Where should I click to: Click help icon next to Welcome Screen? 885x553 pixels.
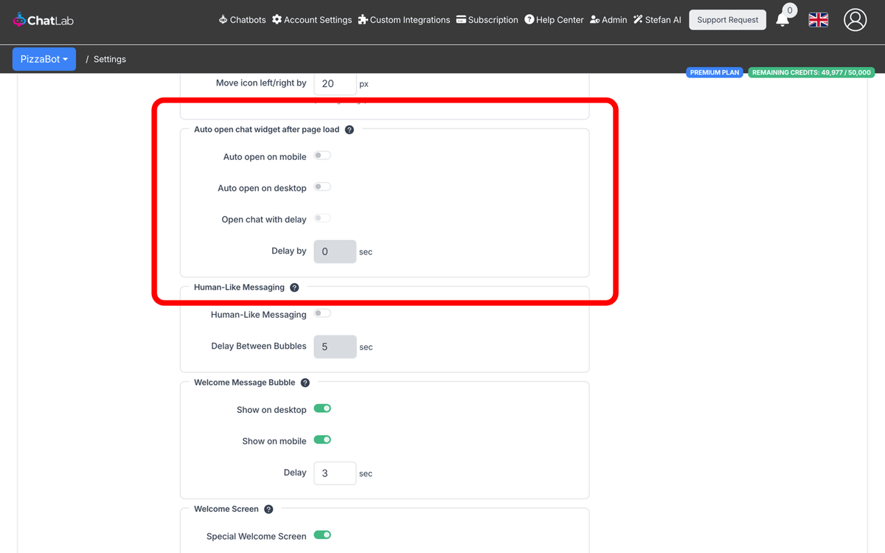[x=268, y=509]
